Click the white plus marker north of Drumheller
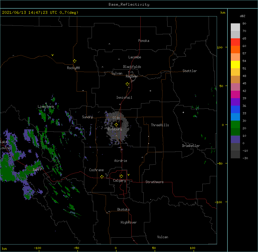Image resolution: width=258 pixels, height=252 pixels. [183, 112]
